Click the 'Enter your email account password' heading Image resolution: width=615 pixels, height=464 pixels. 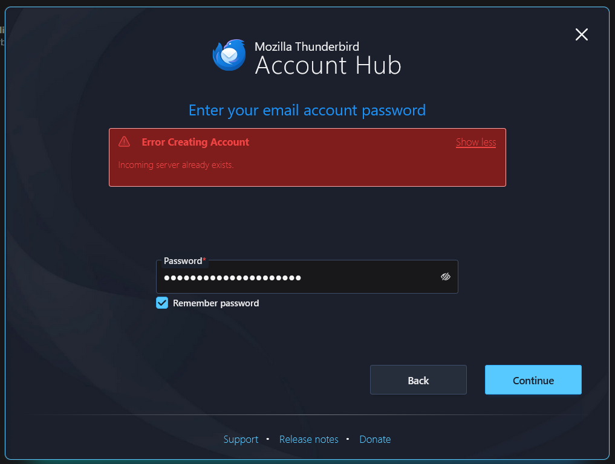(307, 110)
